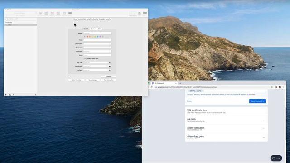290x163 pixels.
Task: Click the Structure toolbar icon in Sequel Pro
Action: tap(40, 13)
